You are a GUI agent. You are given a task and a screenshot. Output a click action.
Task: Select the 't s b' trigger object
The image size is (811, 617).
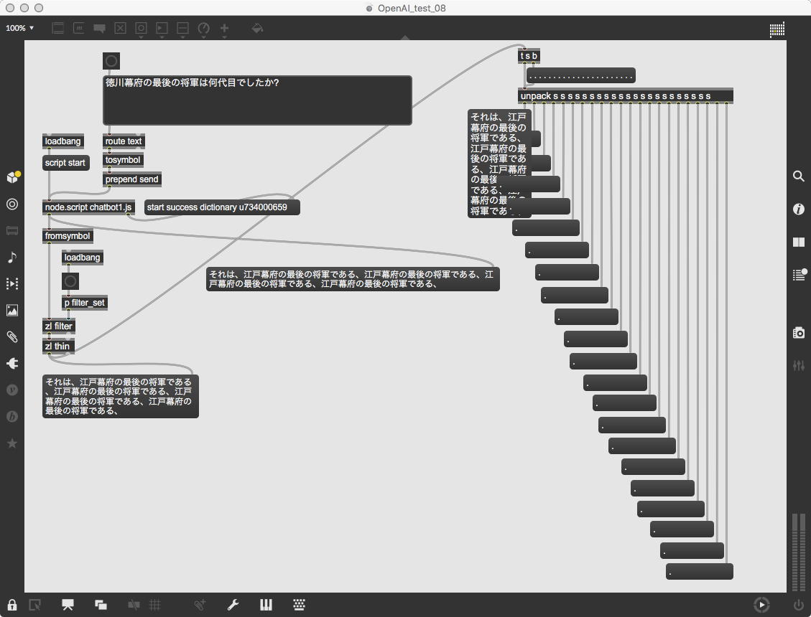(x=529, y=56)
